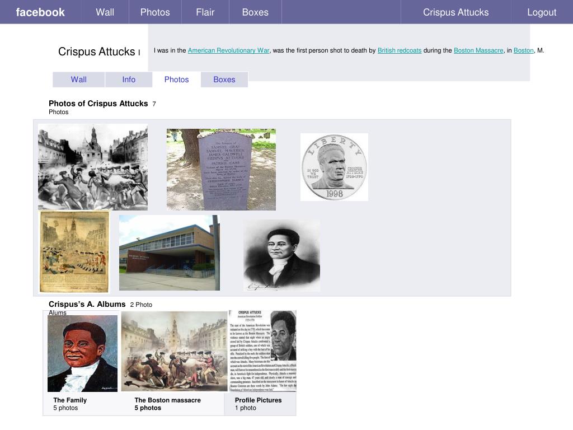Open Flair in the top navigation bar
Viewport: 573px width, 430px height.
205,12
